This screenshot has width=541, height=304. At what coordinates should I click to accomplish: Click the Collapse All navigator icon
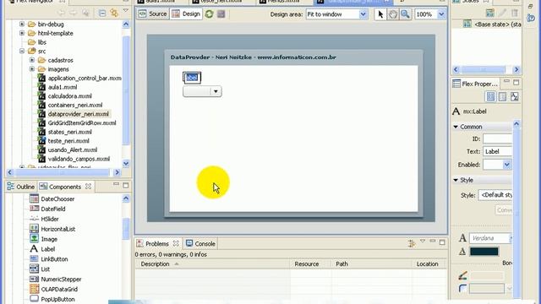pos(102,14)
